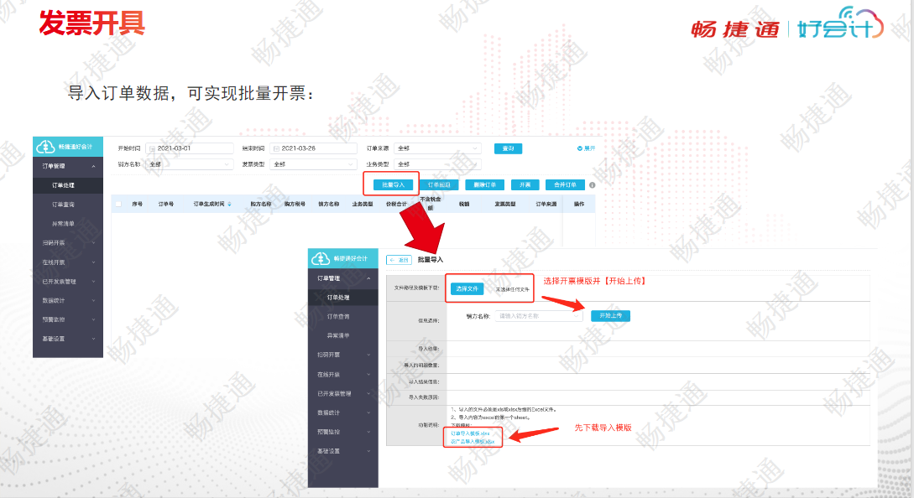Click the 返回 back button beside 批量导入 title
This screenshot has height=498, width=914.
click(x=400, y=260)
